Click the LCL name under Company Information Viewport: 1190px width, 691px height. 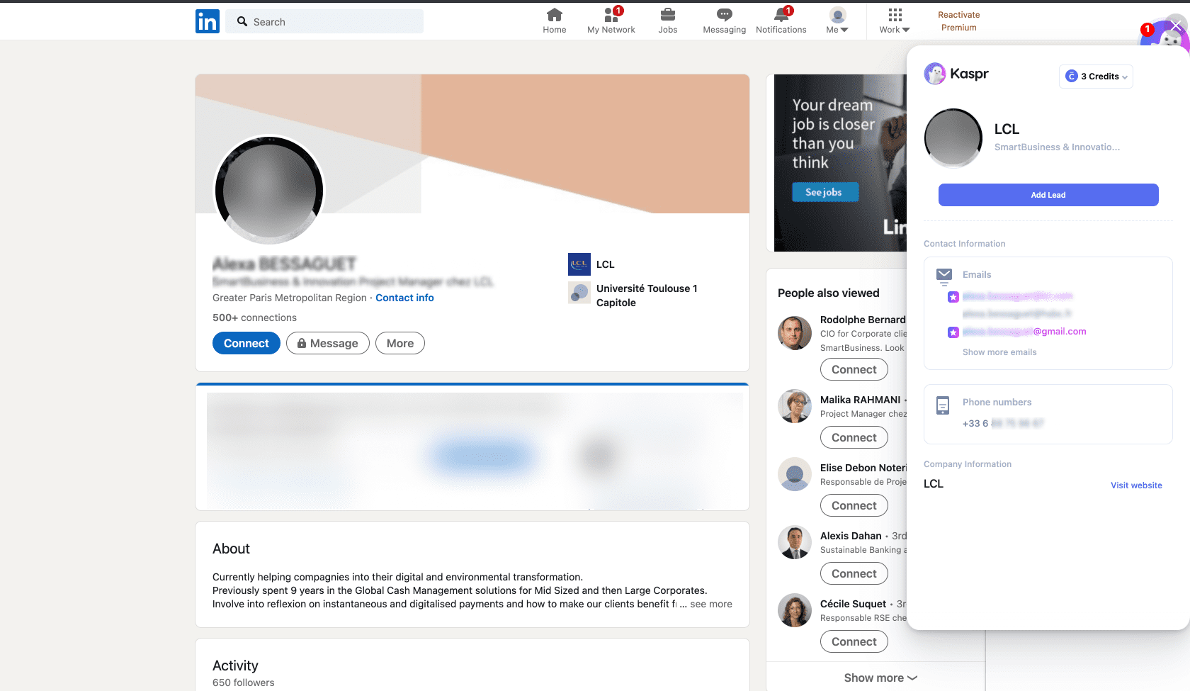(x=934, y=483)
